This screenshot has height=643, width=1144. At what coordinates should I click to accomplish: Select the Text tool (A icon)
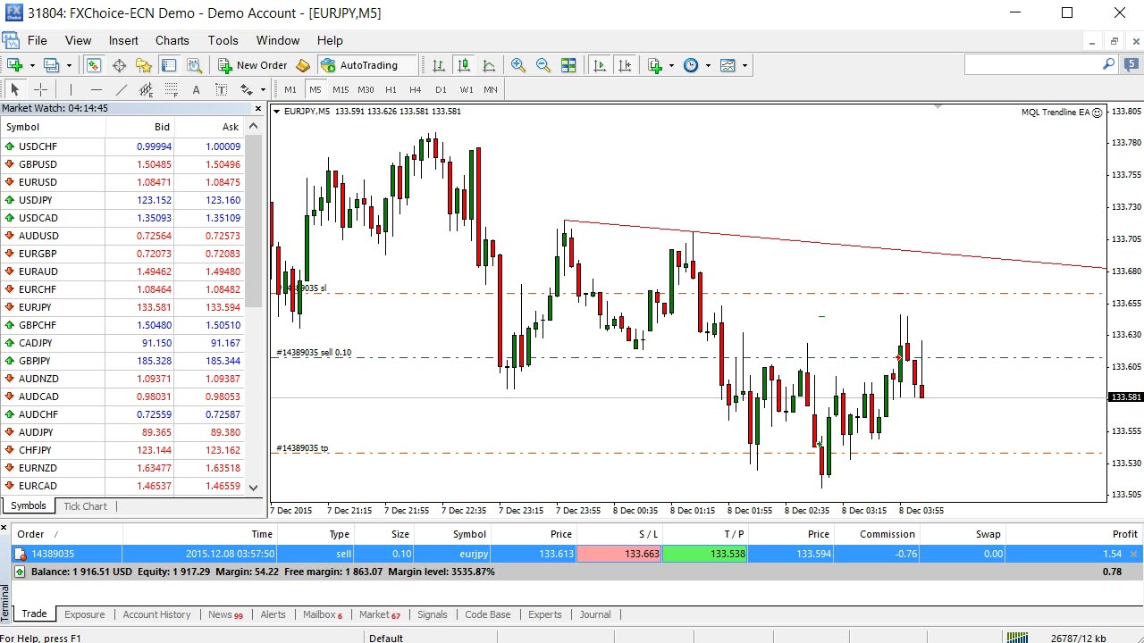pyautogui.click(x=196, y=89)
